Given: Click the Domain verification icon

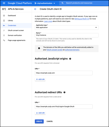Looking at the screenshot, I should 4,35.
